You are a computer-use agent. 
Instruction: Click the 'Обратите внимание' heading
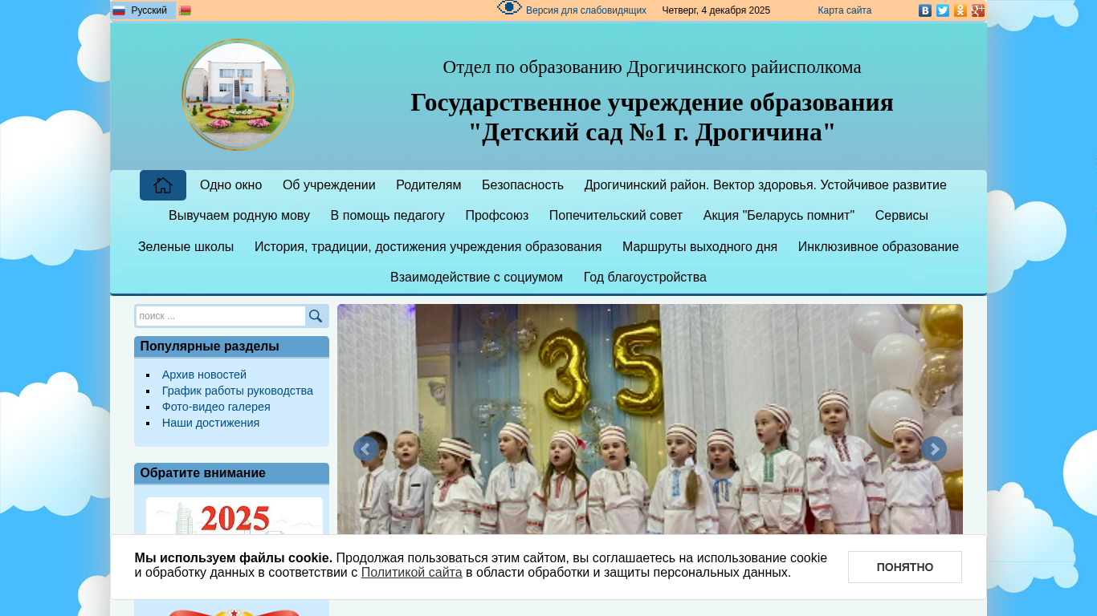pyautogui.click(x=203, y=473)
